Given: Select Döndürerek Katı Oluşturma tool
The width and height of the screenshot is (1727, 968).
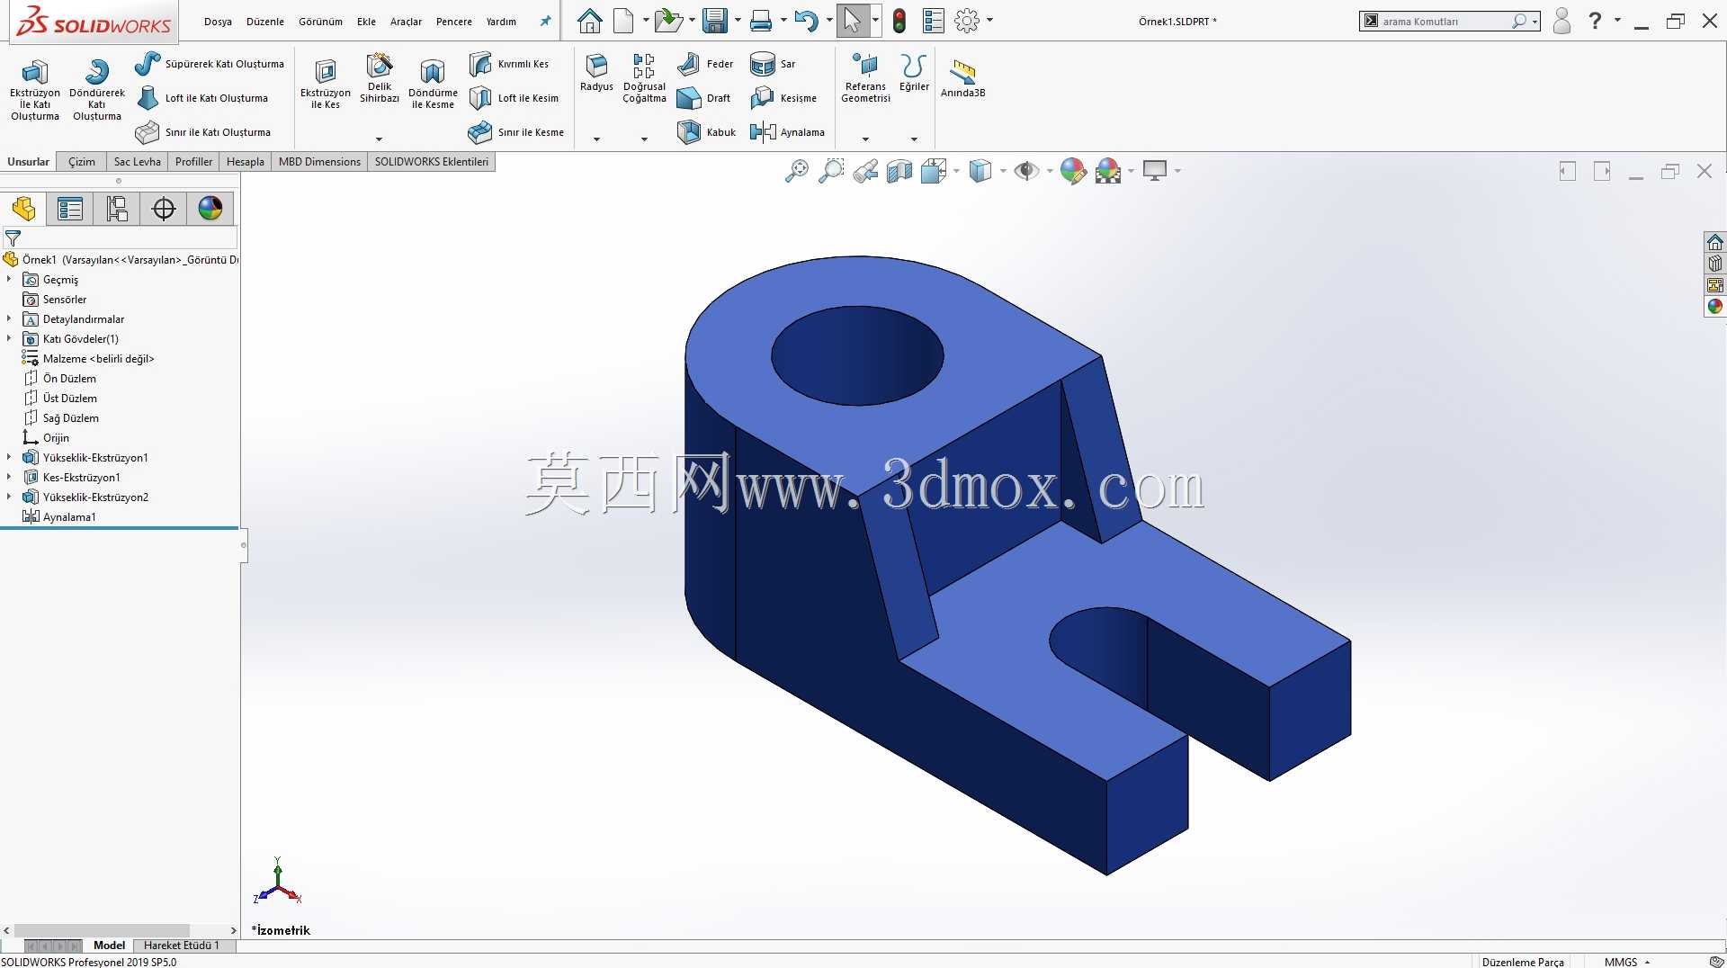Looking at the screenshot, I should [97, 88].
